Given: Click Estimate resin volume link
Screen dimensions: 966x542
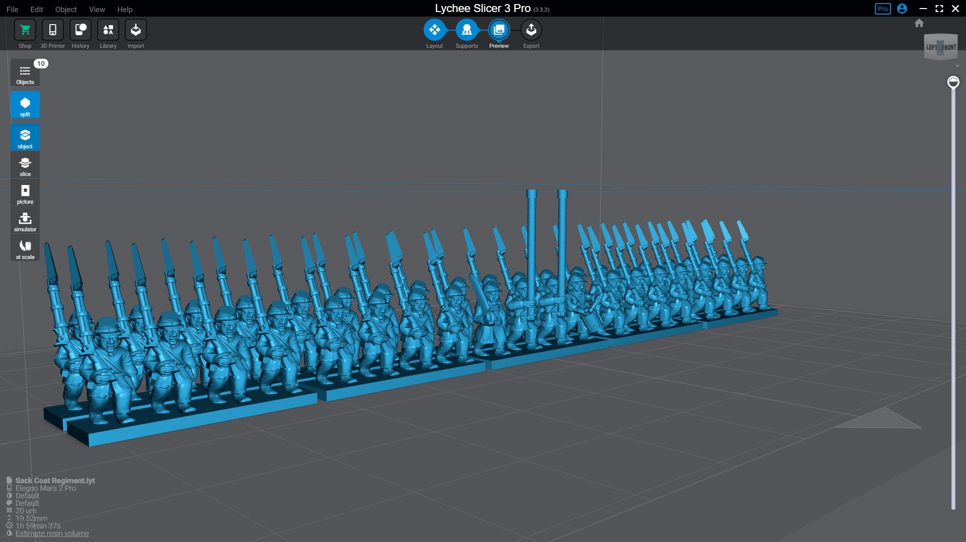Looking at the screenshot, I should [52, 533].
